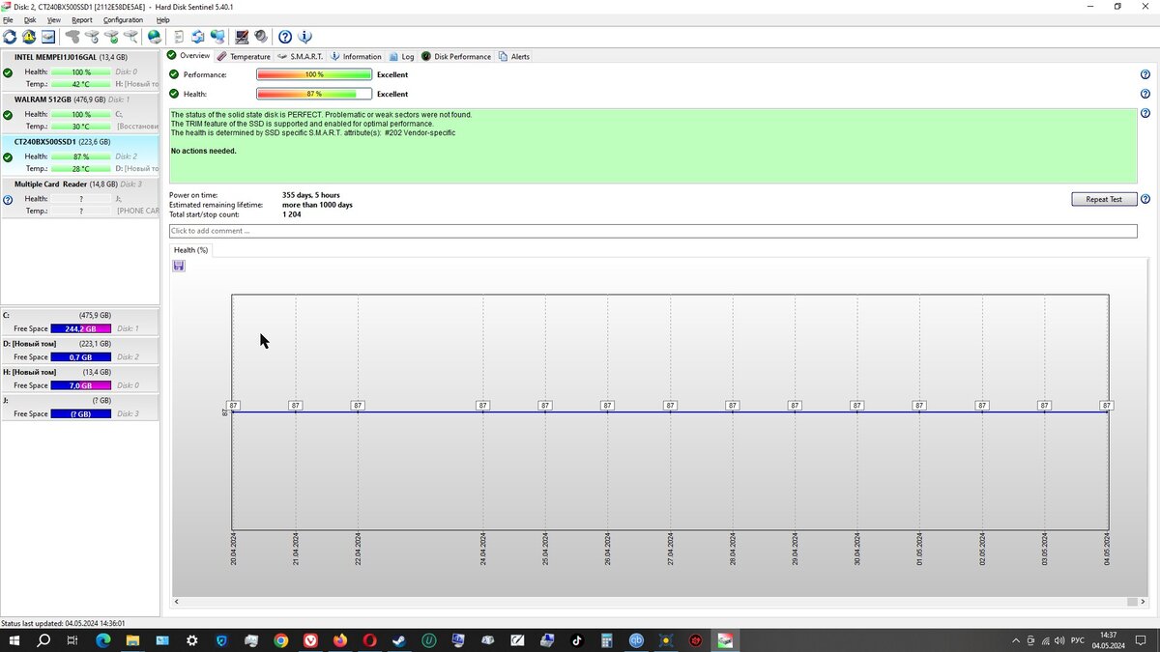Open the File menu

(8, 19)
